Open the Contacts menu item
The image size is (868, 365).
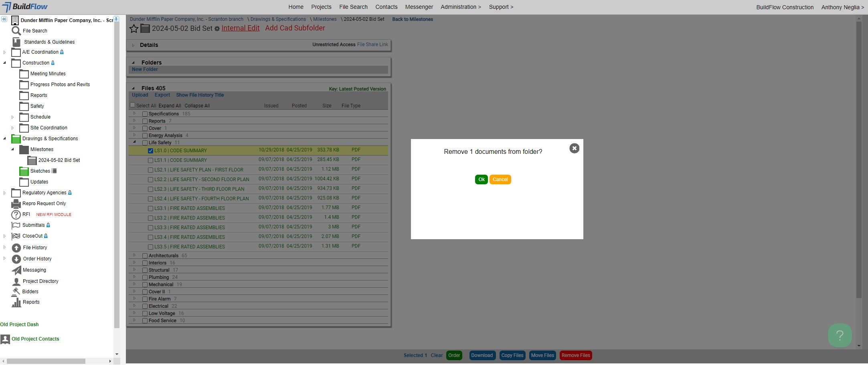(386, 7)
